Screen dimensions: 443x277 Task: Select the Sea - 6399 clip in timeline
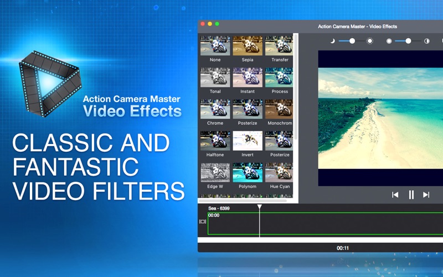click(x=325, y=223)
